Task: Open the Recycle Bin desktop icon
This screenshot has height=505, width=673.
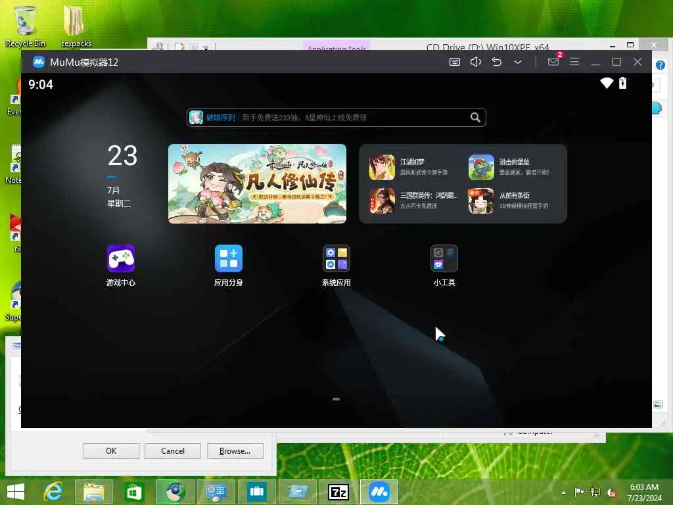Action: [25, 26]
